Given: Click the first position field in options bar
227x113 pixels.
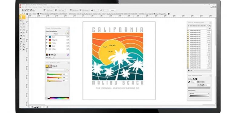Looking at the screenshot, I should [50, 10].
